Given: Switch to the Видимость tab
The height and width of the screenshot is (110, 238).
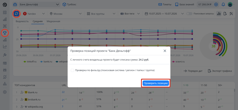Looking at the screenshot, I should pos(22,21).
